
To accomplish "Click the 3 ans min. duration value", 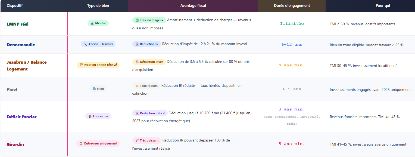I will [292, 109].
